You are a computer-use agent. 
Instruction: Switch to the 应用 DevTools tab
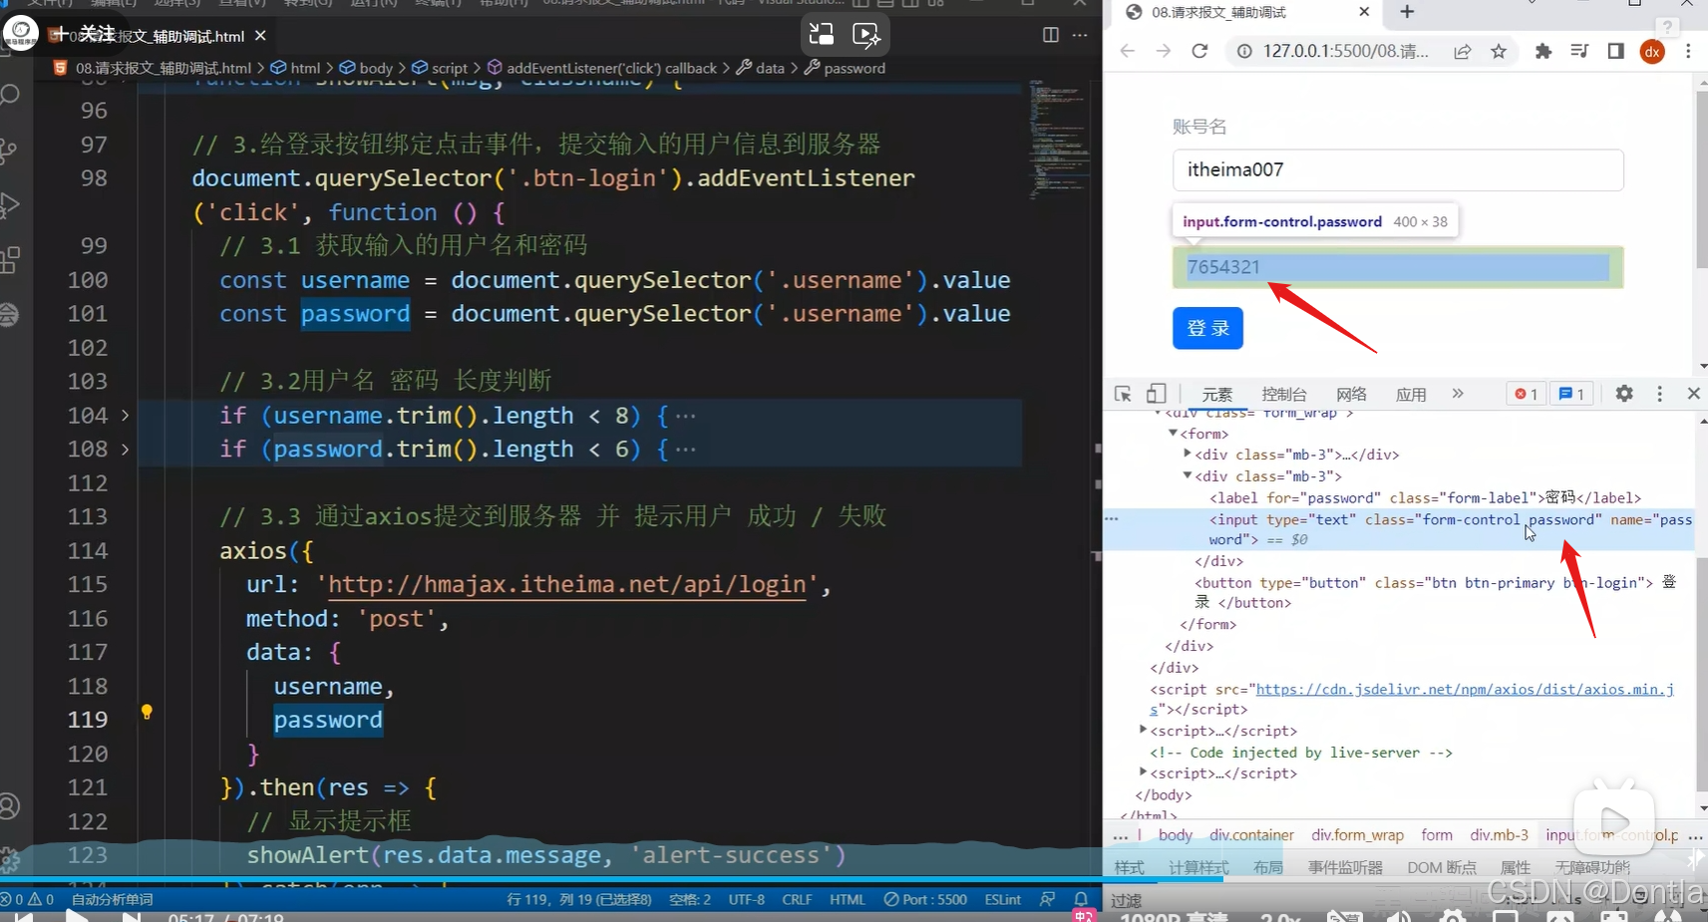(1411, 394)
